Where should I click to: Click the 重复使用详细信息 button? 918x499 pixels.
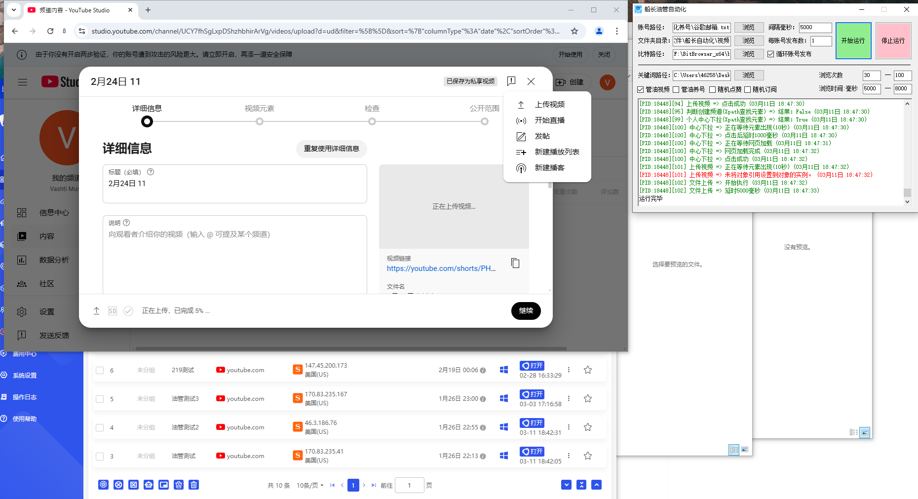pos(332,149)
